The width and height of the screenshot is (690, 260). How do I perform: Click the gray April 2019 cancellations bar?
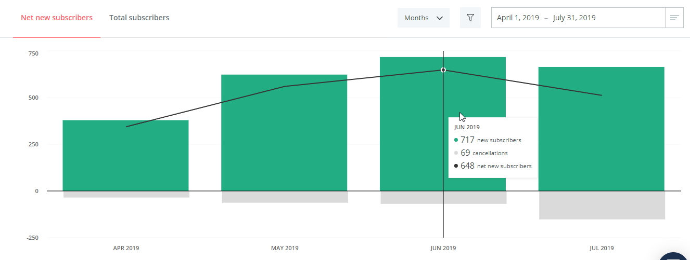(126, 194)
